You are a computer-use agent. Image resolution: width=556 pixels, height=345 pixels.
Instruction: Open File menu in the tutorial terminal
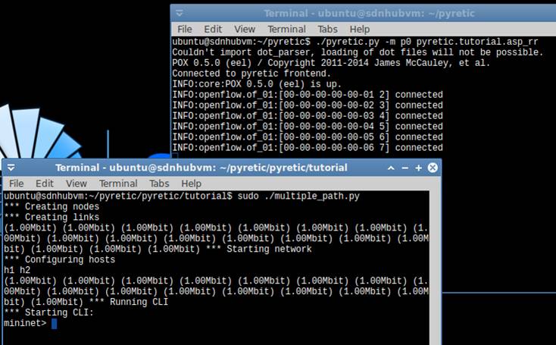coord(16,183)
